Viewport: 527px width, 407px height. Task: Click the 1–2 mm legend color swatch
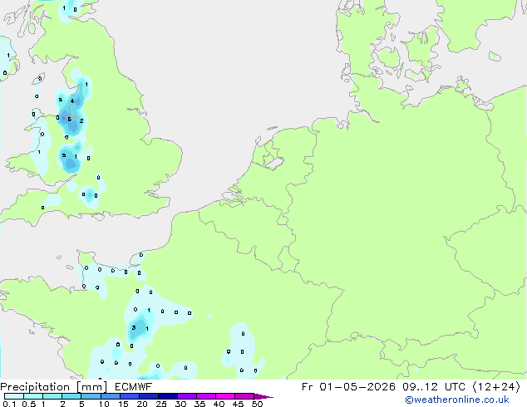point(52,396)
